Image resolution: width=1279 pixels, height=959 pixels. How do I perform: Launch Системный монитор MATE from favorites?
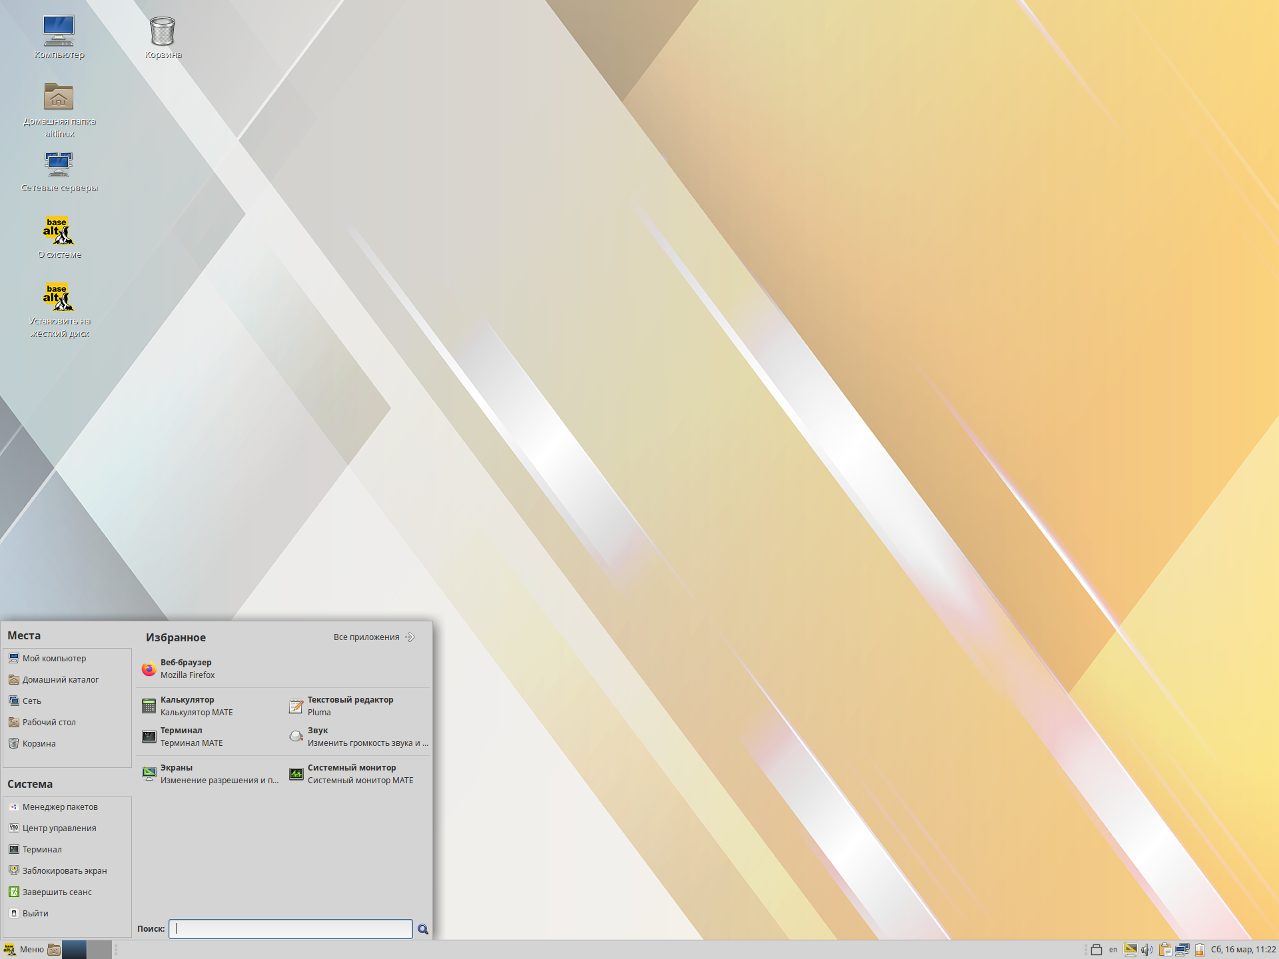pos(358,774)
